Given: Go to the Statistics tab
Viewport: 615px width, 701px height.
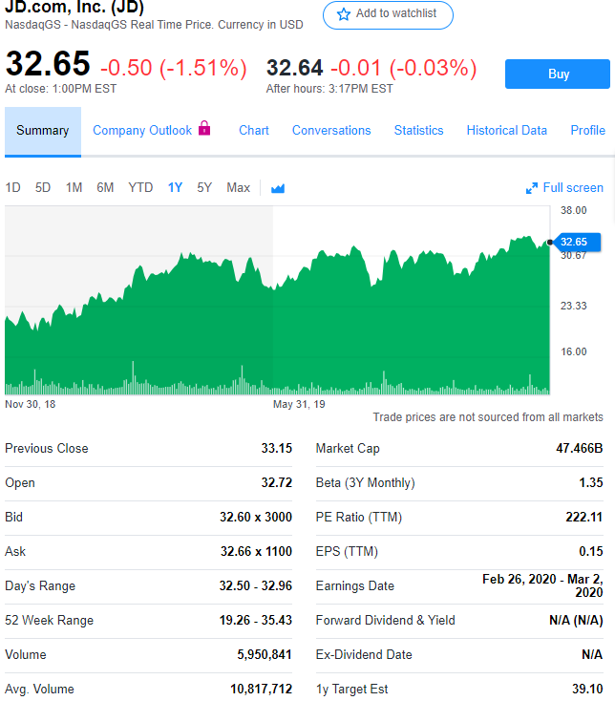Looking at the screenshot, I should coord(418,131).
